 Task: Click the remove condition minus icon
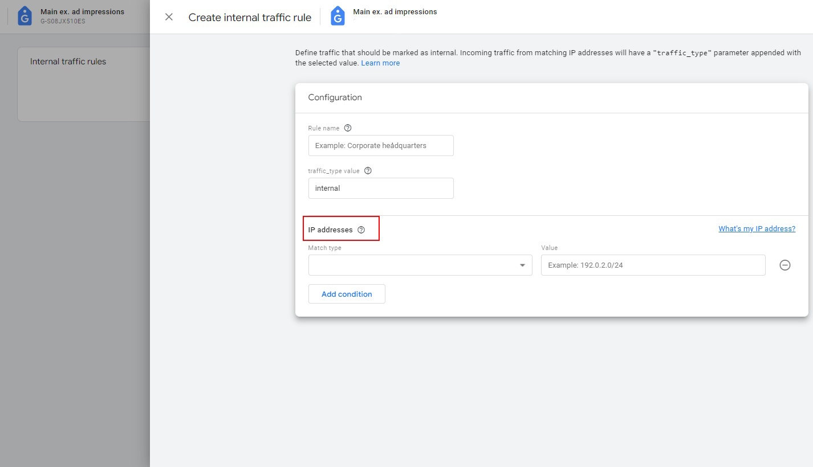pyautogui.click(x=785, y=265)
